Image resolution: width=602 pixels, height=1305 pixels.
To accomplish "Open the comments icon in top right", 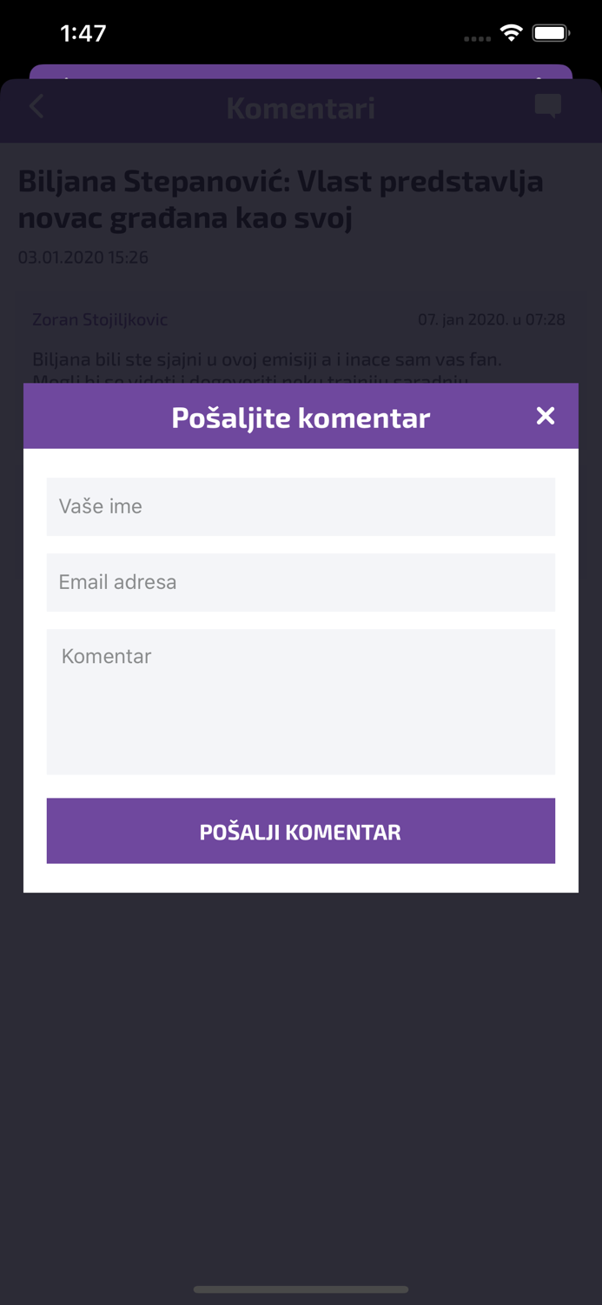I will point(548,106).
